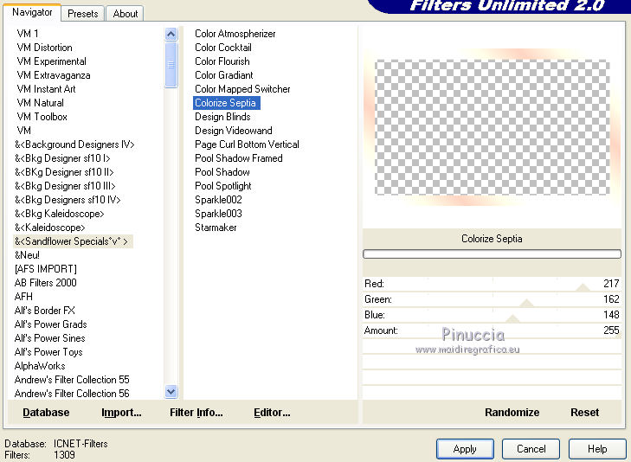Select the VM Extravaganza category
The width and height of the screenshot is (631, 462).
pyautogui.click(x=54, y=75)
